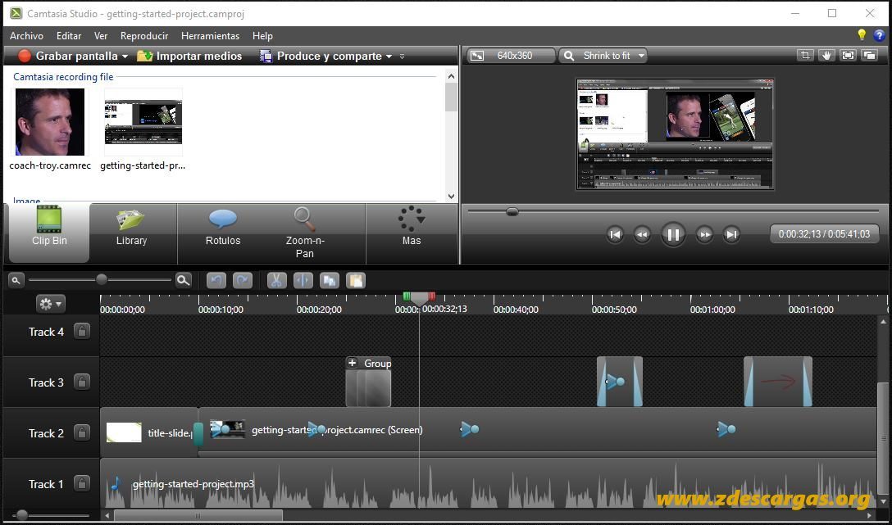Click the detach preview window icon
The width and height of the screenshot is (892, 525).
870,55
